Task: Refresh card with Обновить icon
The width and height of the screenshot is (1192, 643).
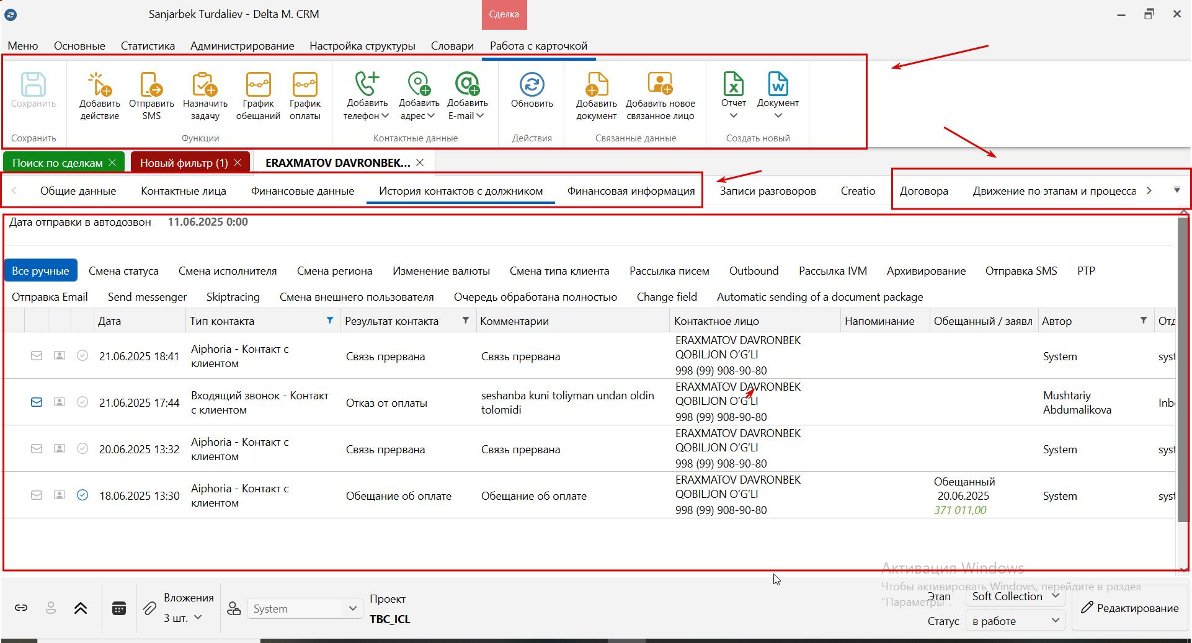Action: pyautogui.click(x=532, y=84)
